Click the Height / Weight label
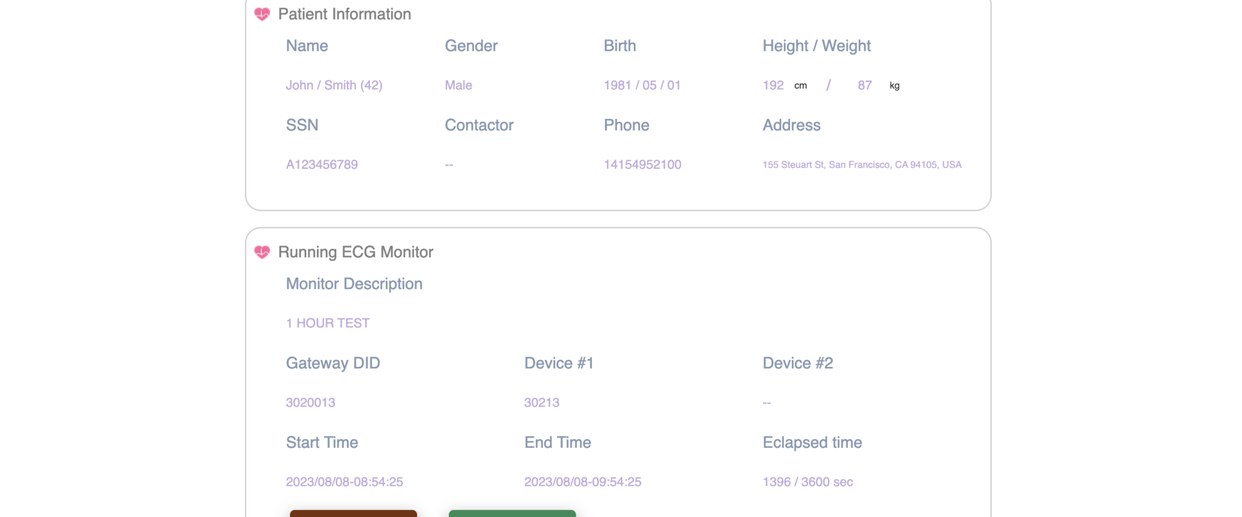 pos(817,46)
